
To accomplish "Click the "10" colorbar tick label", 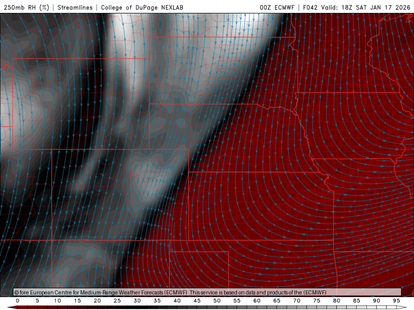I will [x=57, y=301].
